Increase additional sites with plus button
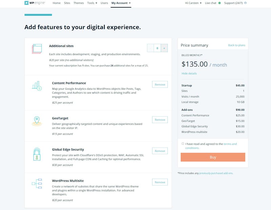This screenshot has width=271, height=210. coord(164,48)
